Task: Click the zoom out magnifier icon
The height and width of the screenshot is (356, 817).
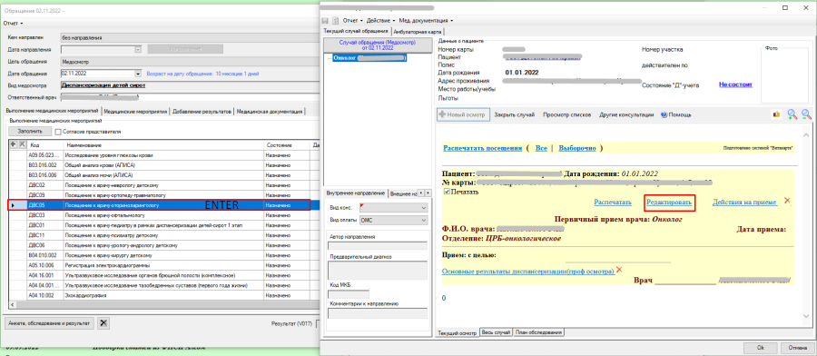Action: 807,114
